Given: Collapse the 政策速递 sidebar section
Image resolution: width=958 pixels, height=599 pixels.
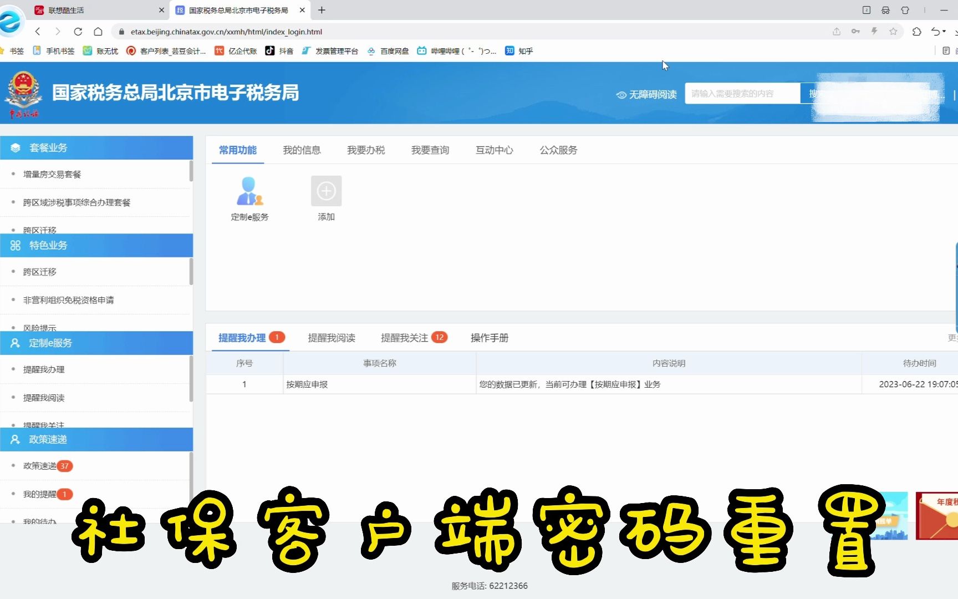Looking at the screenshot, I should (x=96, y=439).
